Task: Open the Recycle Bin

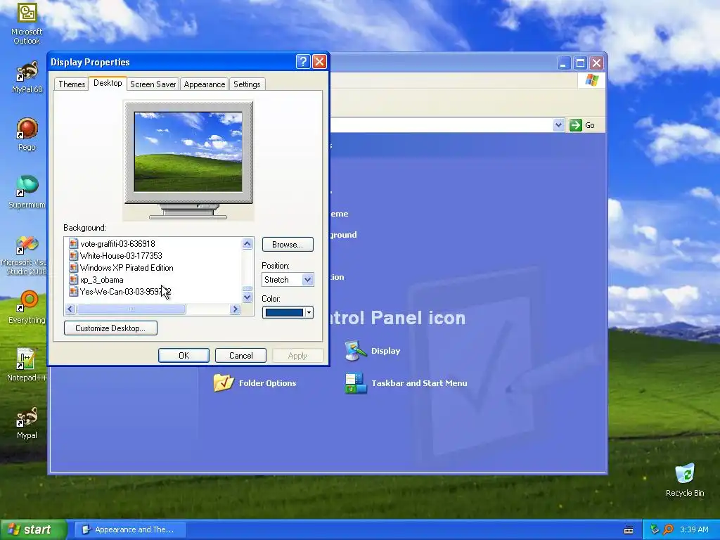Action: tap(685, 480)
